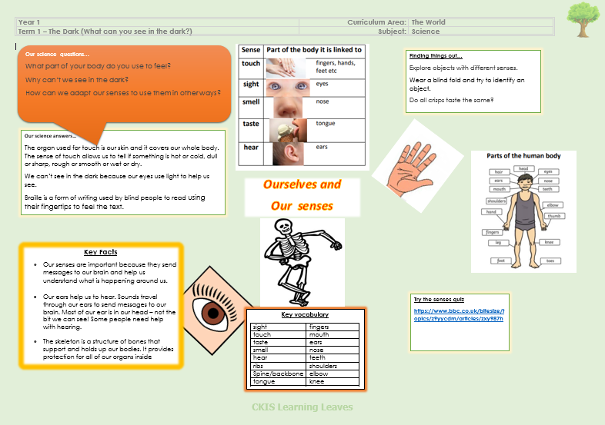
Task: Click 'Science' in the header table
Action: tap(426, 32)
